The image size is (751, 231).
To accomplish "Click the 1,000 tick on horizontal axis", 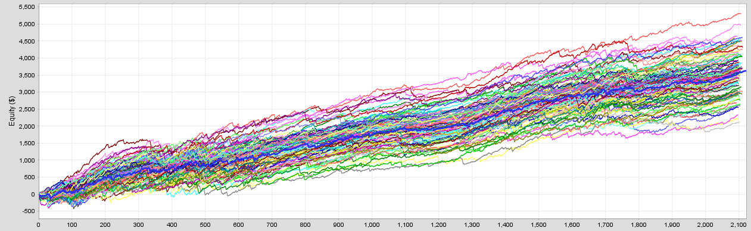I will [x=372, y=226].
